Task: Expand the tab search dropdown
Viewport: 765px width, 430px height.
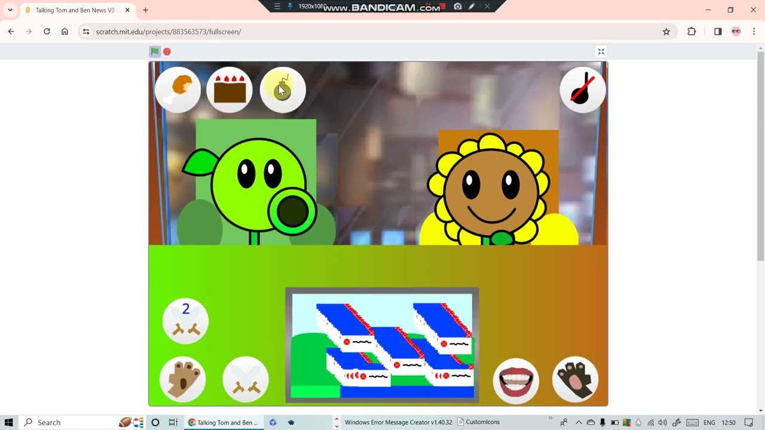Action: tap(10, 10)
